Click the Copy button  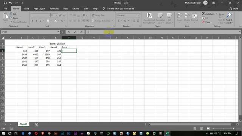(14, 18)
